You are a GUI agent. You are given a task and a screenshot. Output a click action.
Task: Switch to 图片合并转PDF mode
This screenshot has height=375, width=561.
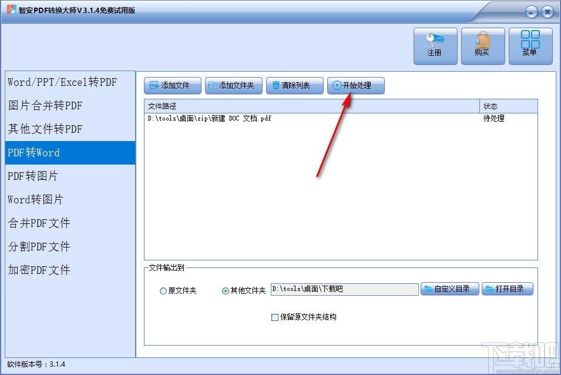click(70, 106)
